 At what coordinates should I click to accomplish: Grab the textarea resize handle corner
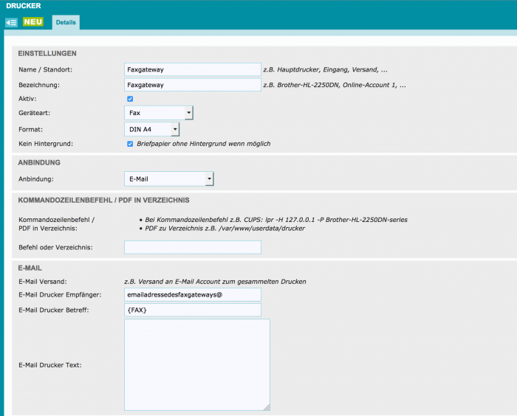click(x=267, y=407)
